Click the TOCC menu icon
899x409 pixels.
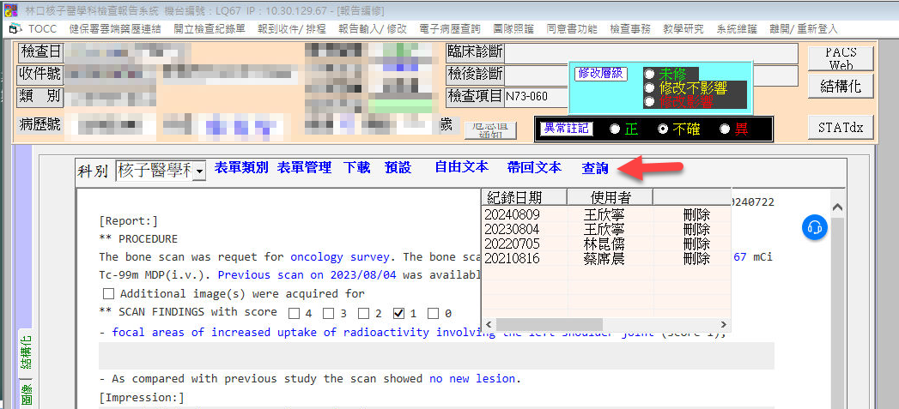tap(15, 29)
